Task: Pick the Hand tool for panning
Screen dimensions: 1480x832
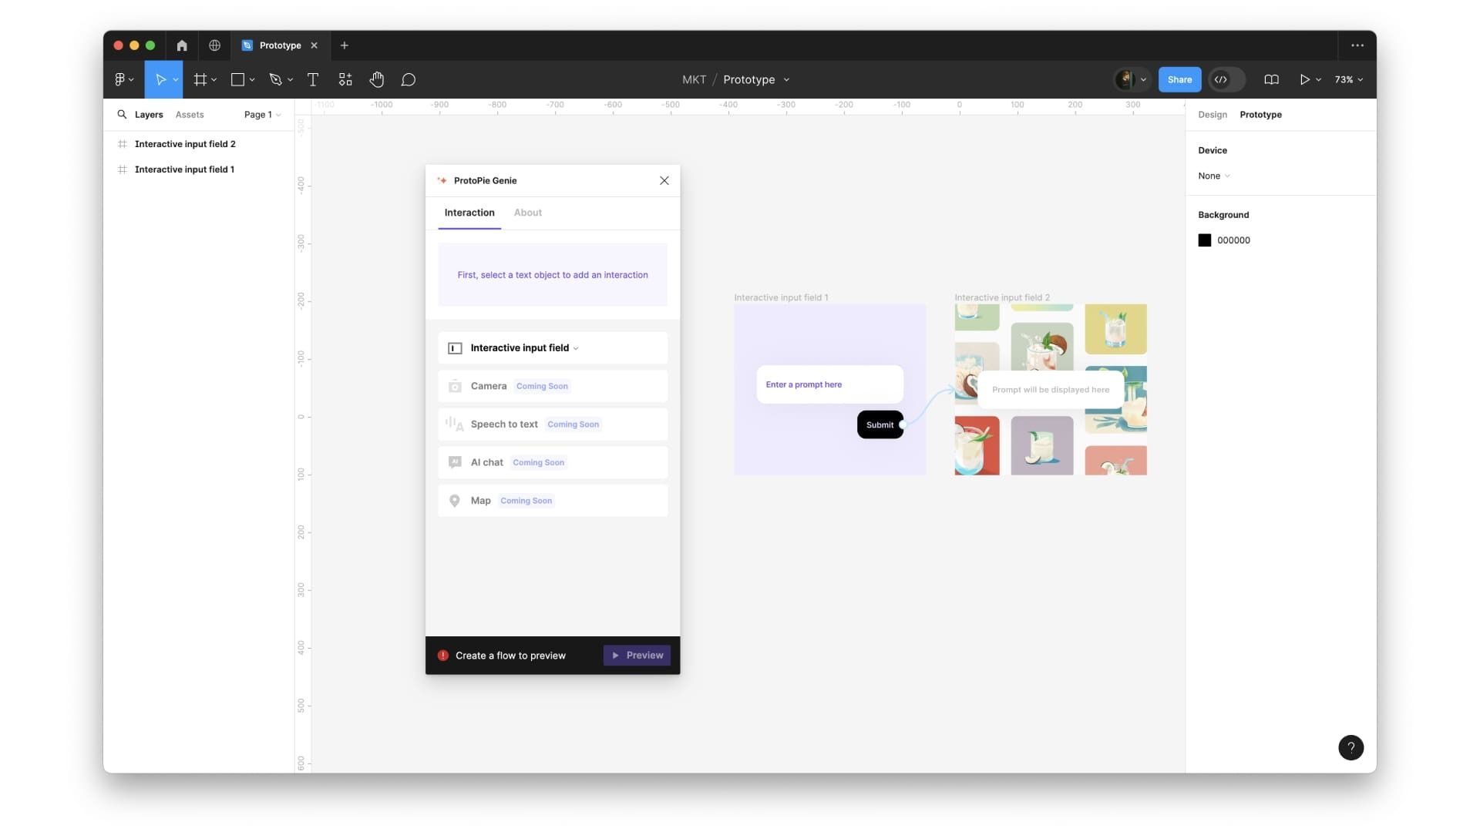Action: [x=377, y=79]
